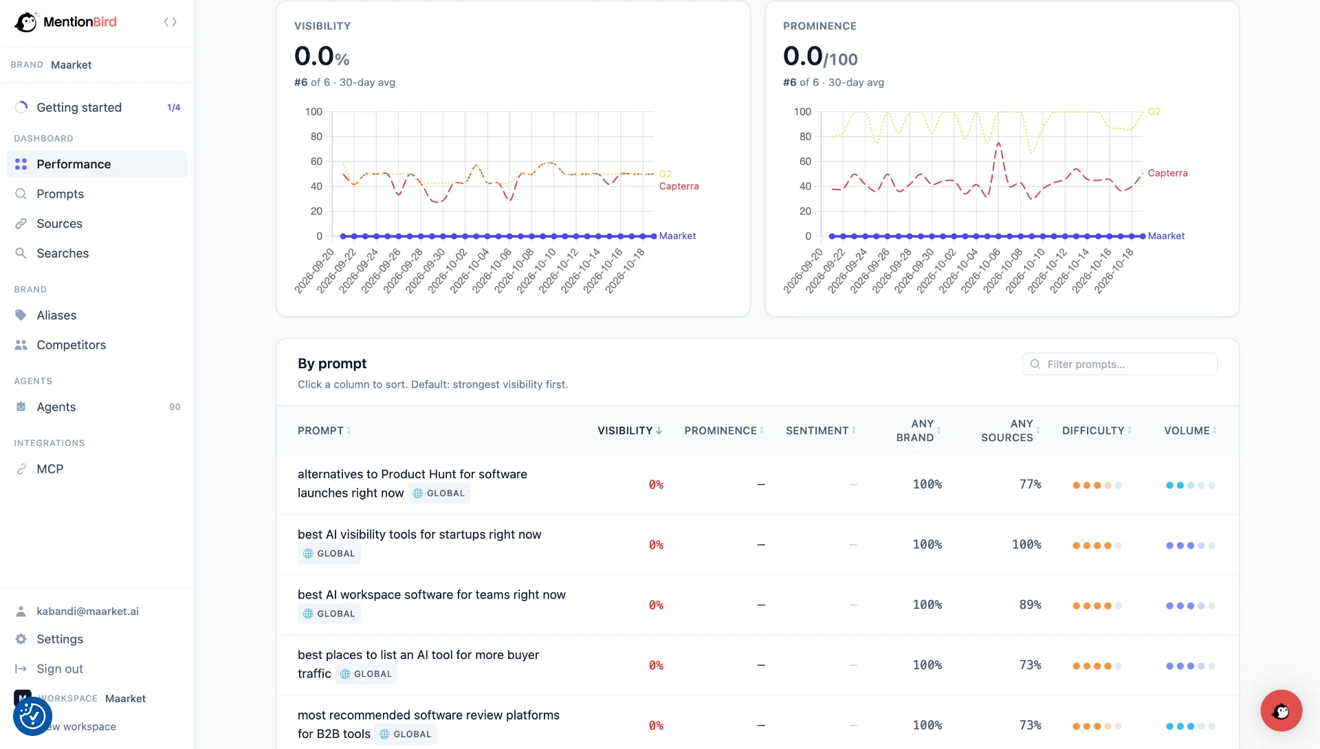Screen dimensions: 1320x749
Task: Click the Performance grid icon
Action: pos(21,164)
